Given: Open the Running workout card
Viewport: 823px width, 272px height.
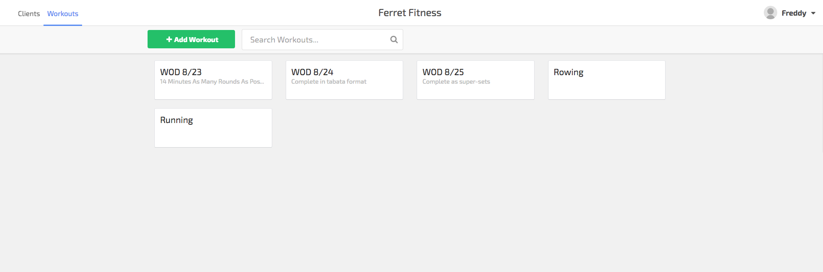Looking at the screenshot, I should 213,128.
